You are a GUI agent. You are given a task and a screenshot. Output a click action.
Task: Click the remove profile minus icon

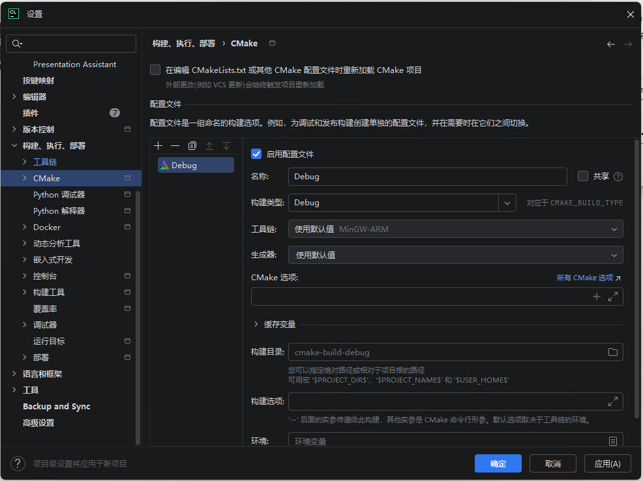pyautogui.click(x=175, y=146)
